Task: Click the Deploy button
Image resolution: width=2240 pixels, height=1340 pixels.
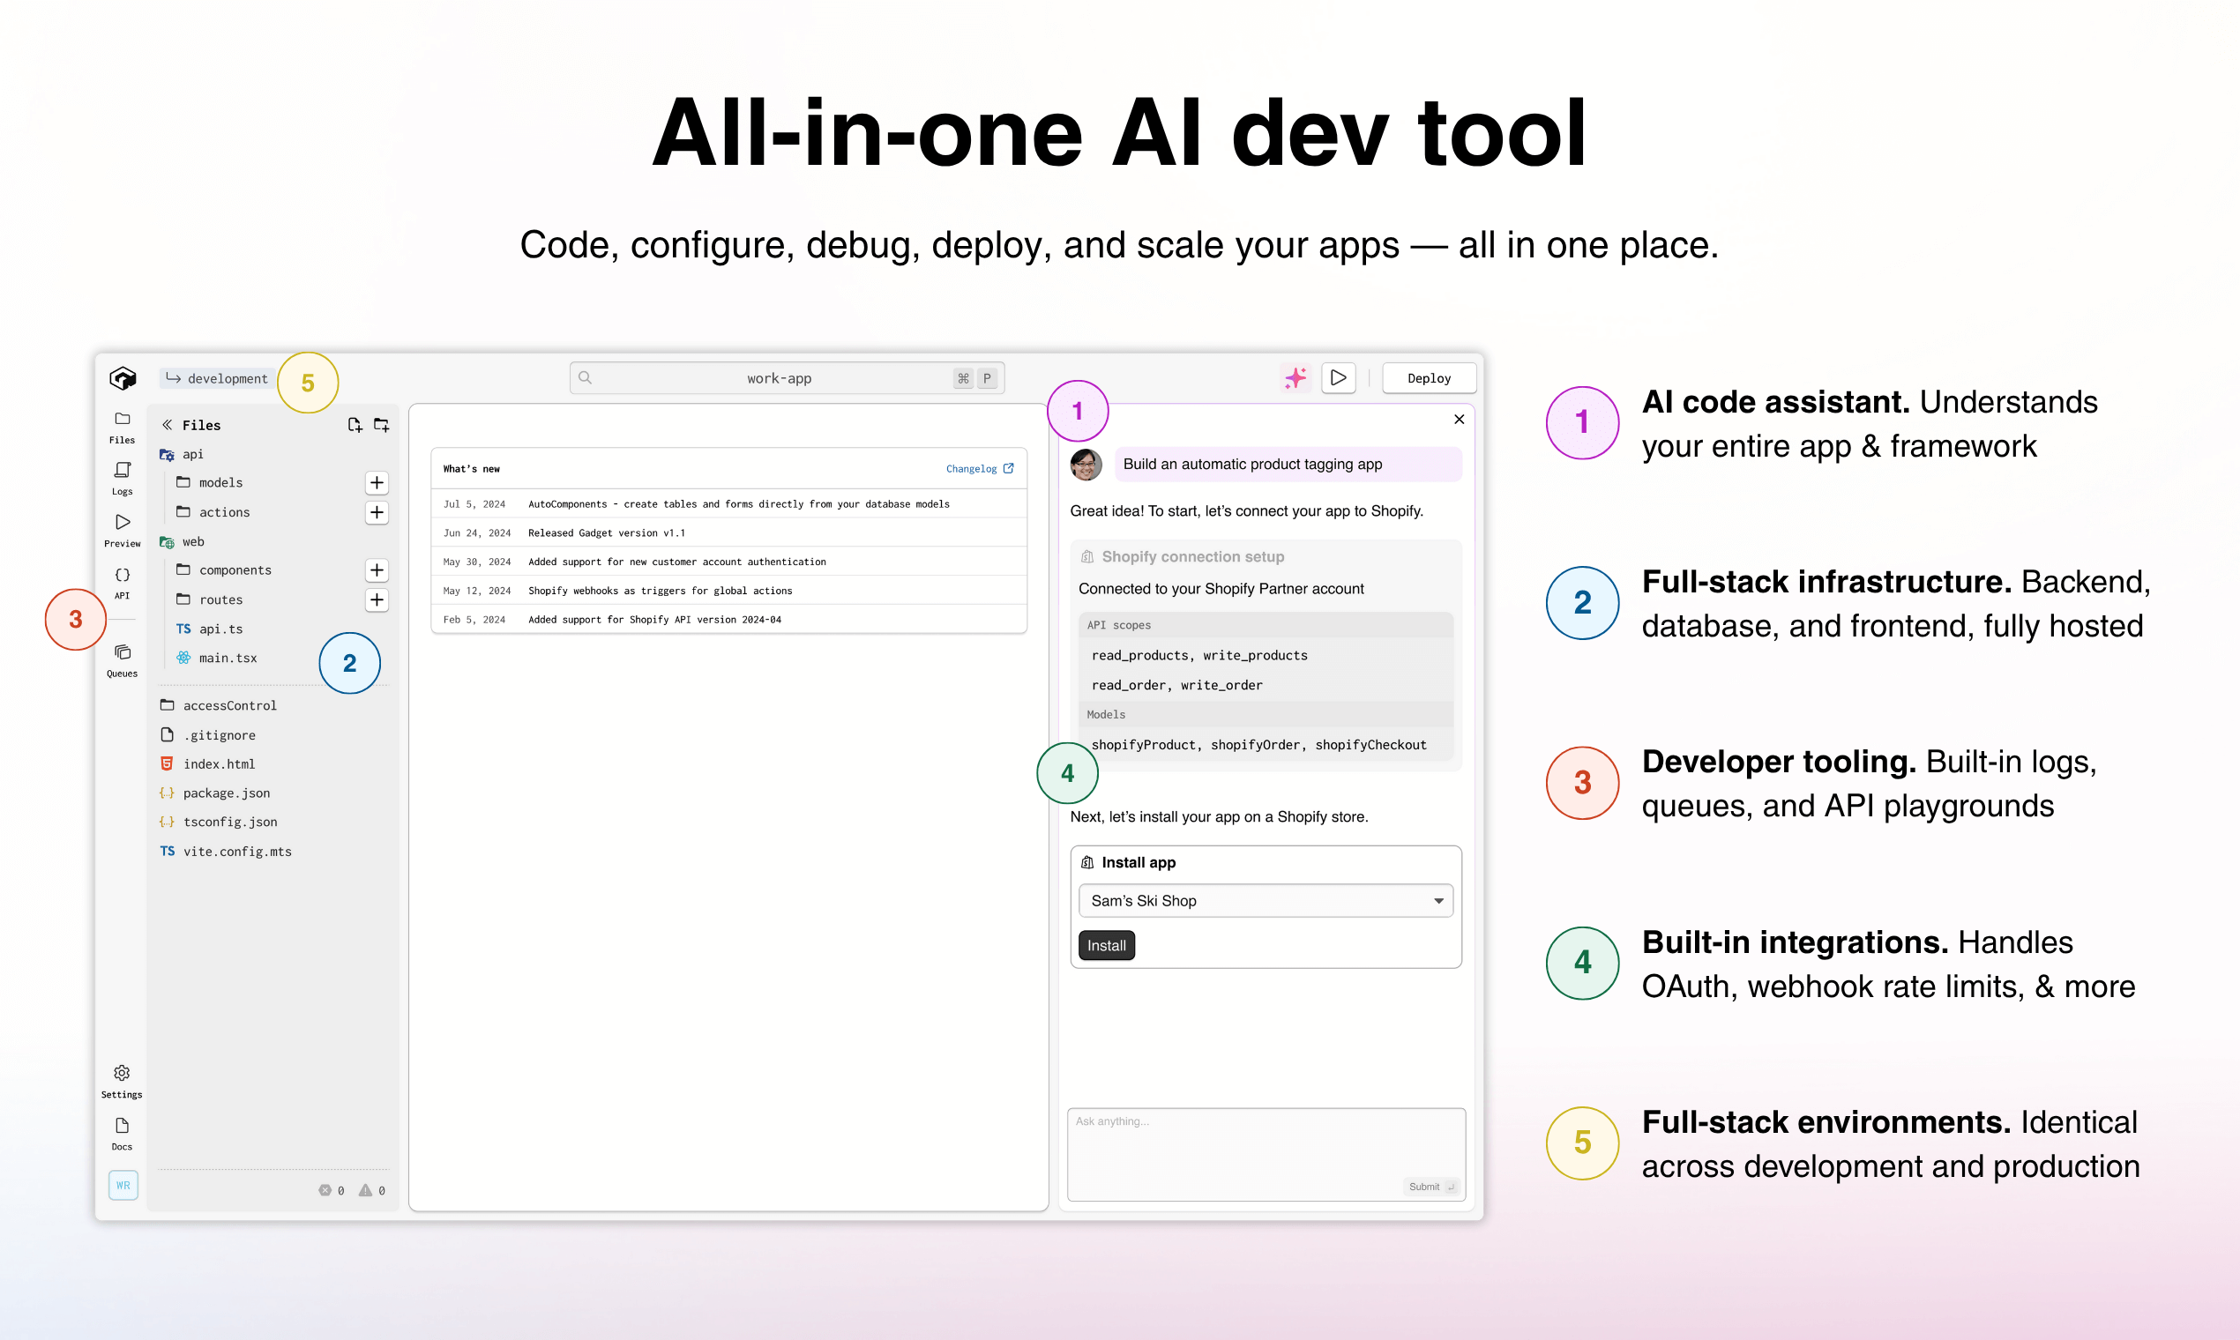Action: 1428,378
